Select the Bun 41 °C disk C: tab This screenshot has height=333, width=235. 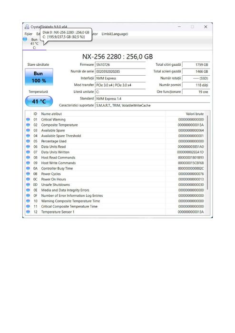pos(34,43)
